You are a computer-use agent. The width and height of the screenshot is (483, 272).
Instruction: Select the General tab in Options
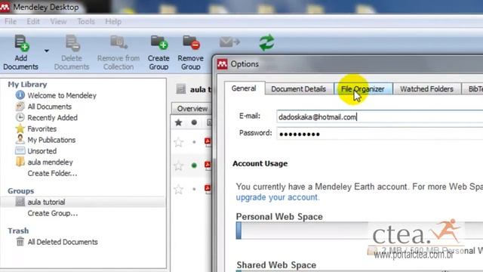[244, 88]
